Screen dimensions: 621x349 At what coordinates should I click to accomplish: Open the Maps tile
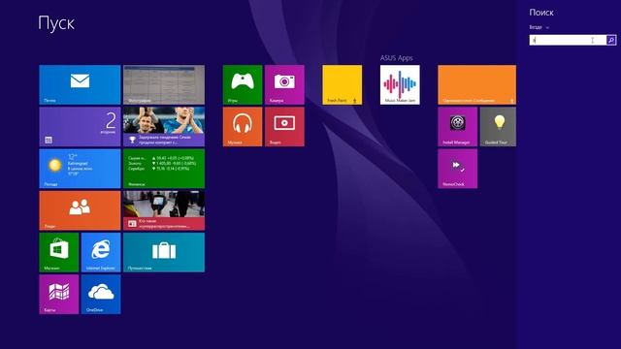tap(59, 295)
